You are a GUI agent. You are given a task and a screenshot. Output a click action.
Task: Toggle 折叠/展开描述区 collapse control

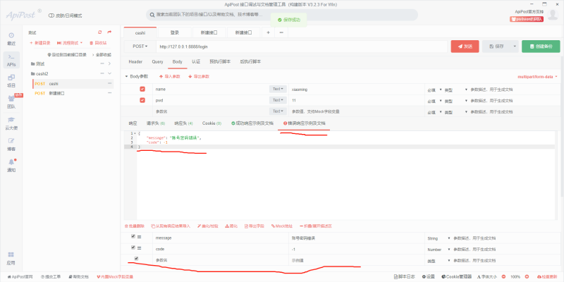tap(315, 226)
